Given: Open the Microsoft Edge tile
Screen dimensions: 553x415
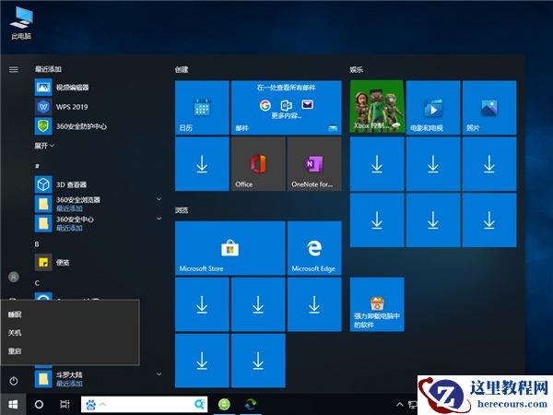Looking at the screenshot, I should coord(314,248).
